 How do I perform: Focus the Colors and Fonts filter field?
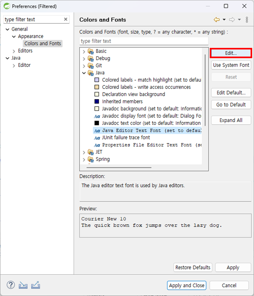[144, 41]
